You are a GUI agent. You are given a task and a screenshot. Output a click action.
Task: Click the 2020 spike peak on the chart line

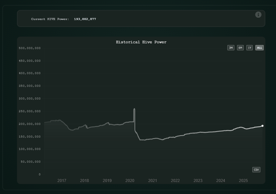tap(135, 109)
